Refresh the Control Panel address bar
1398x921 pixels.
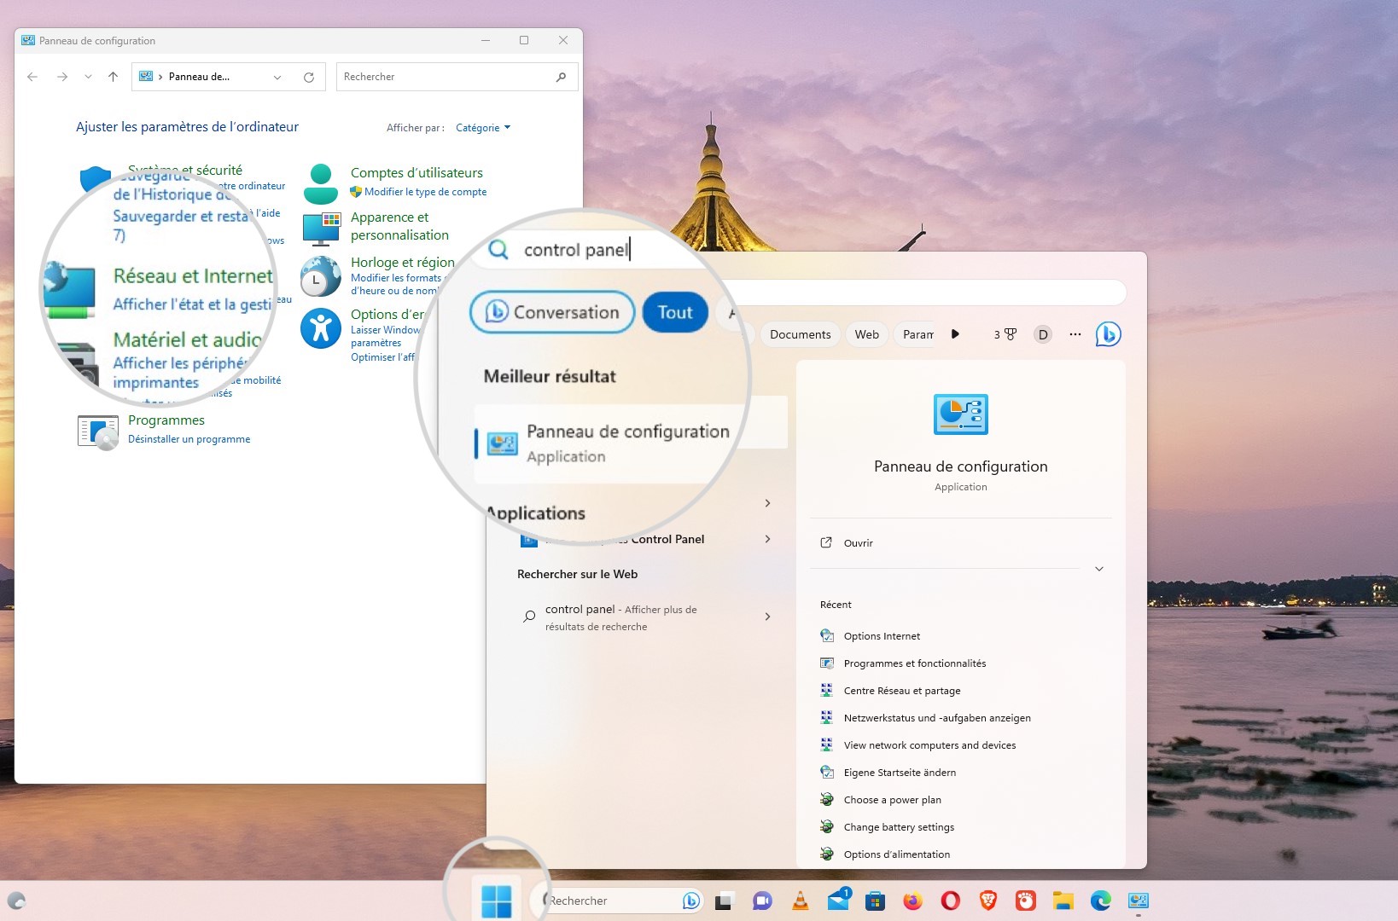tap(309, 77)
